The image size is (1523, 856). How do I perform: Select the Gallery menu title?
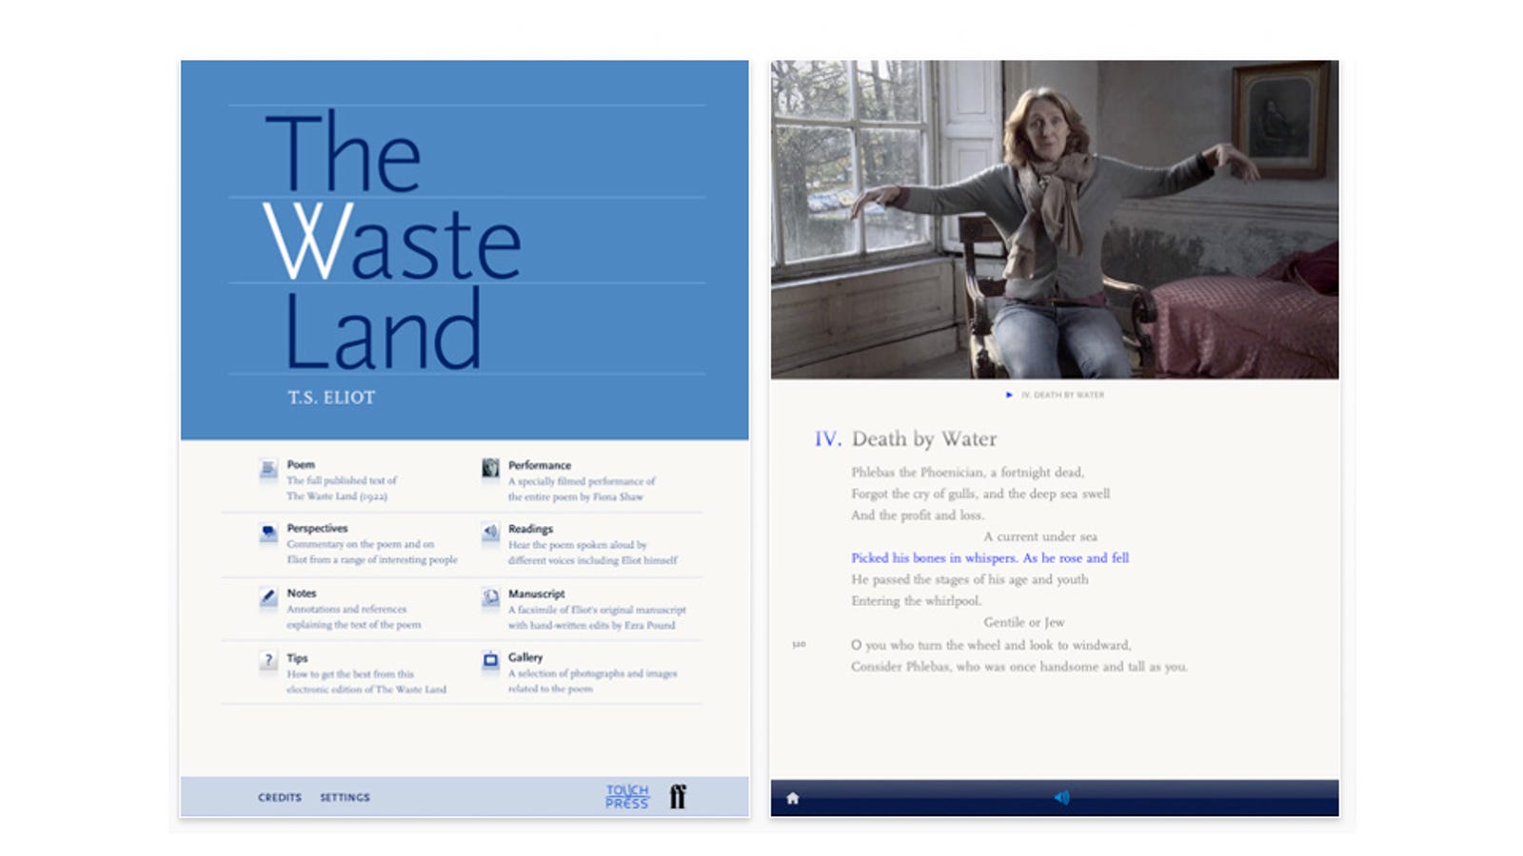[525, 657]
